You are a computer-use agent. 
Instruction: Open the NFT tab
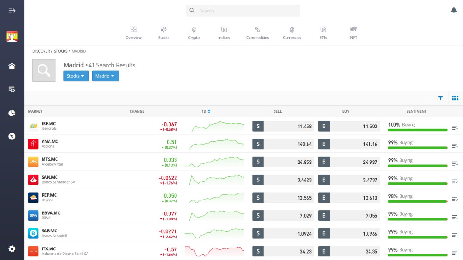click(353, 33)
